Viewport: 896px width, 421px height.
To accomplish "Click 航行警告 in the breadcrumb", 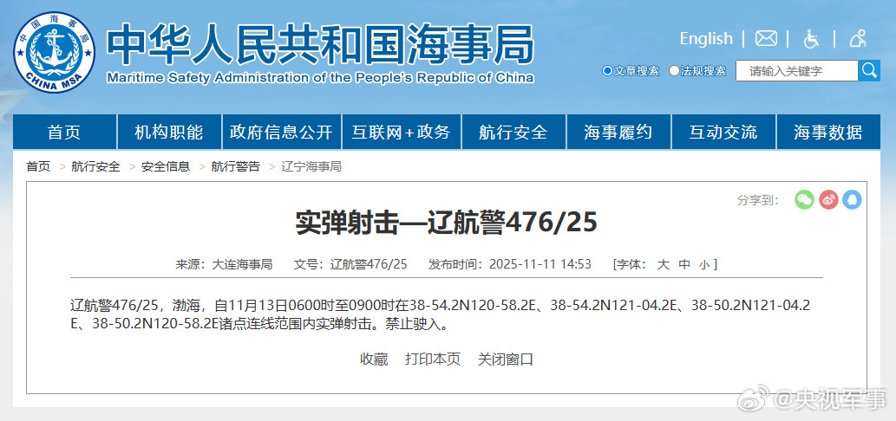I will pos(235,166).
